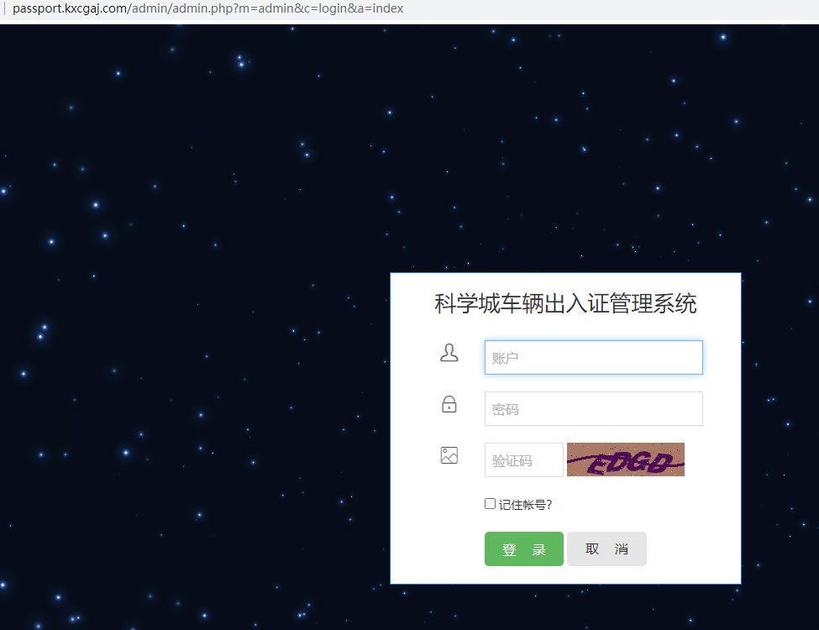Focus the 密码 password input field
Screen dimensions: 819x630
593,409
